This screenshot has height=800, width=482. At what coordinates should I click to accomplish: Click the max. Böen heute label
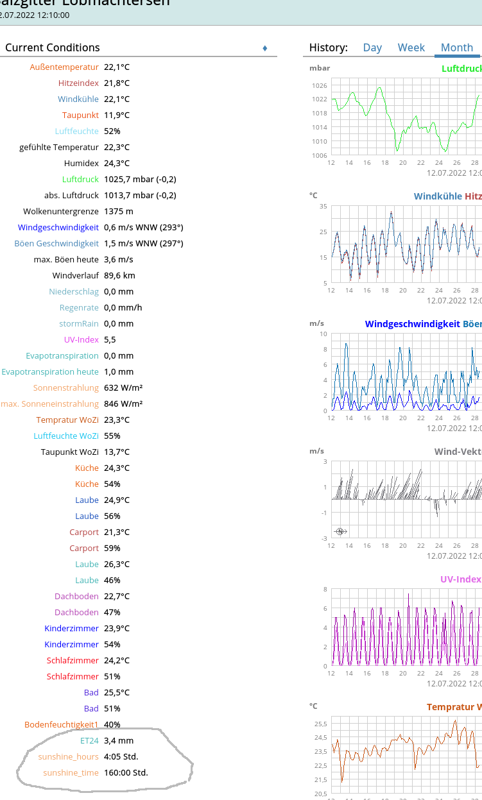[x=67, y=259]
